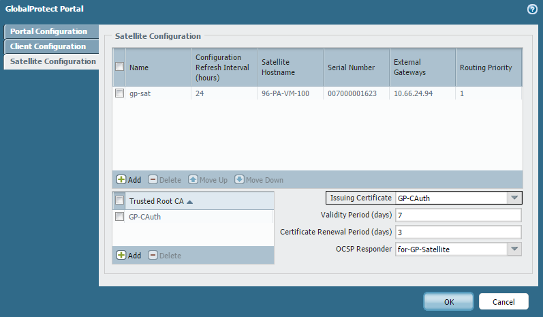
Task: Open the Client Configuration tab
Action: [48, 46]
